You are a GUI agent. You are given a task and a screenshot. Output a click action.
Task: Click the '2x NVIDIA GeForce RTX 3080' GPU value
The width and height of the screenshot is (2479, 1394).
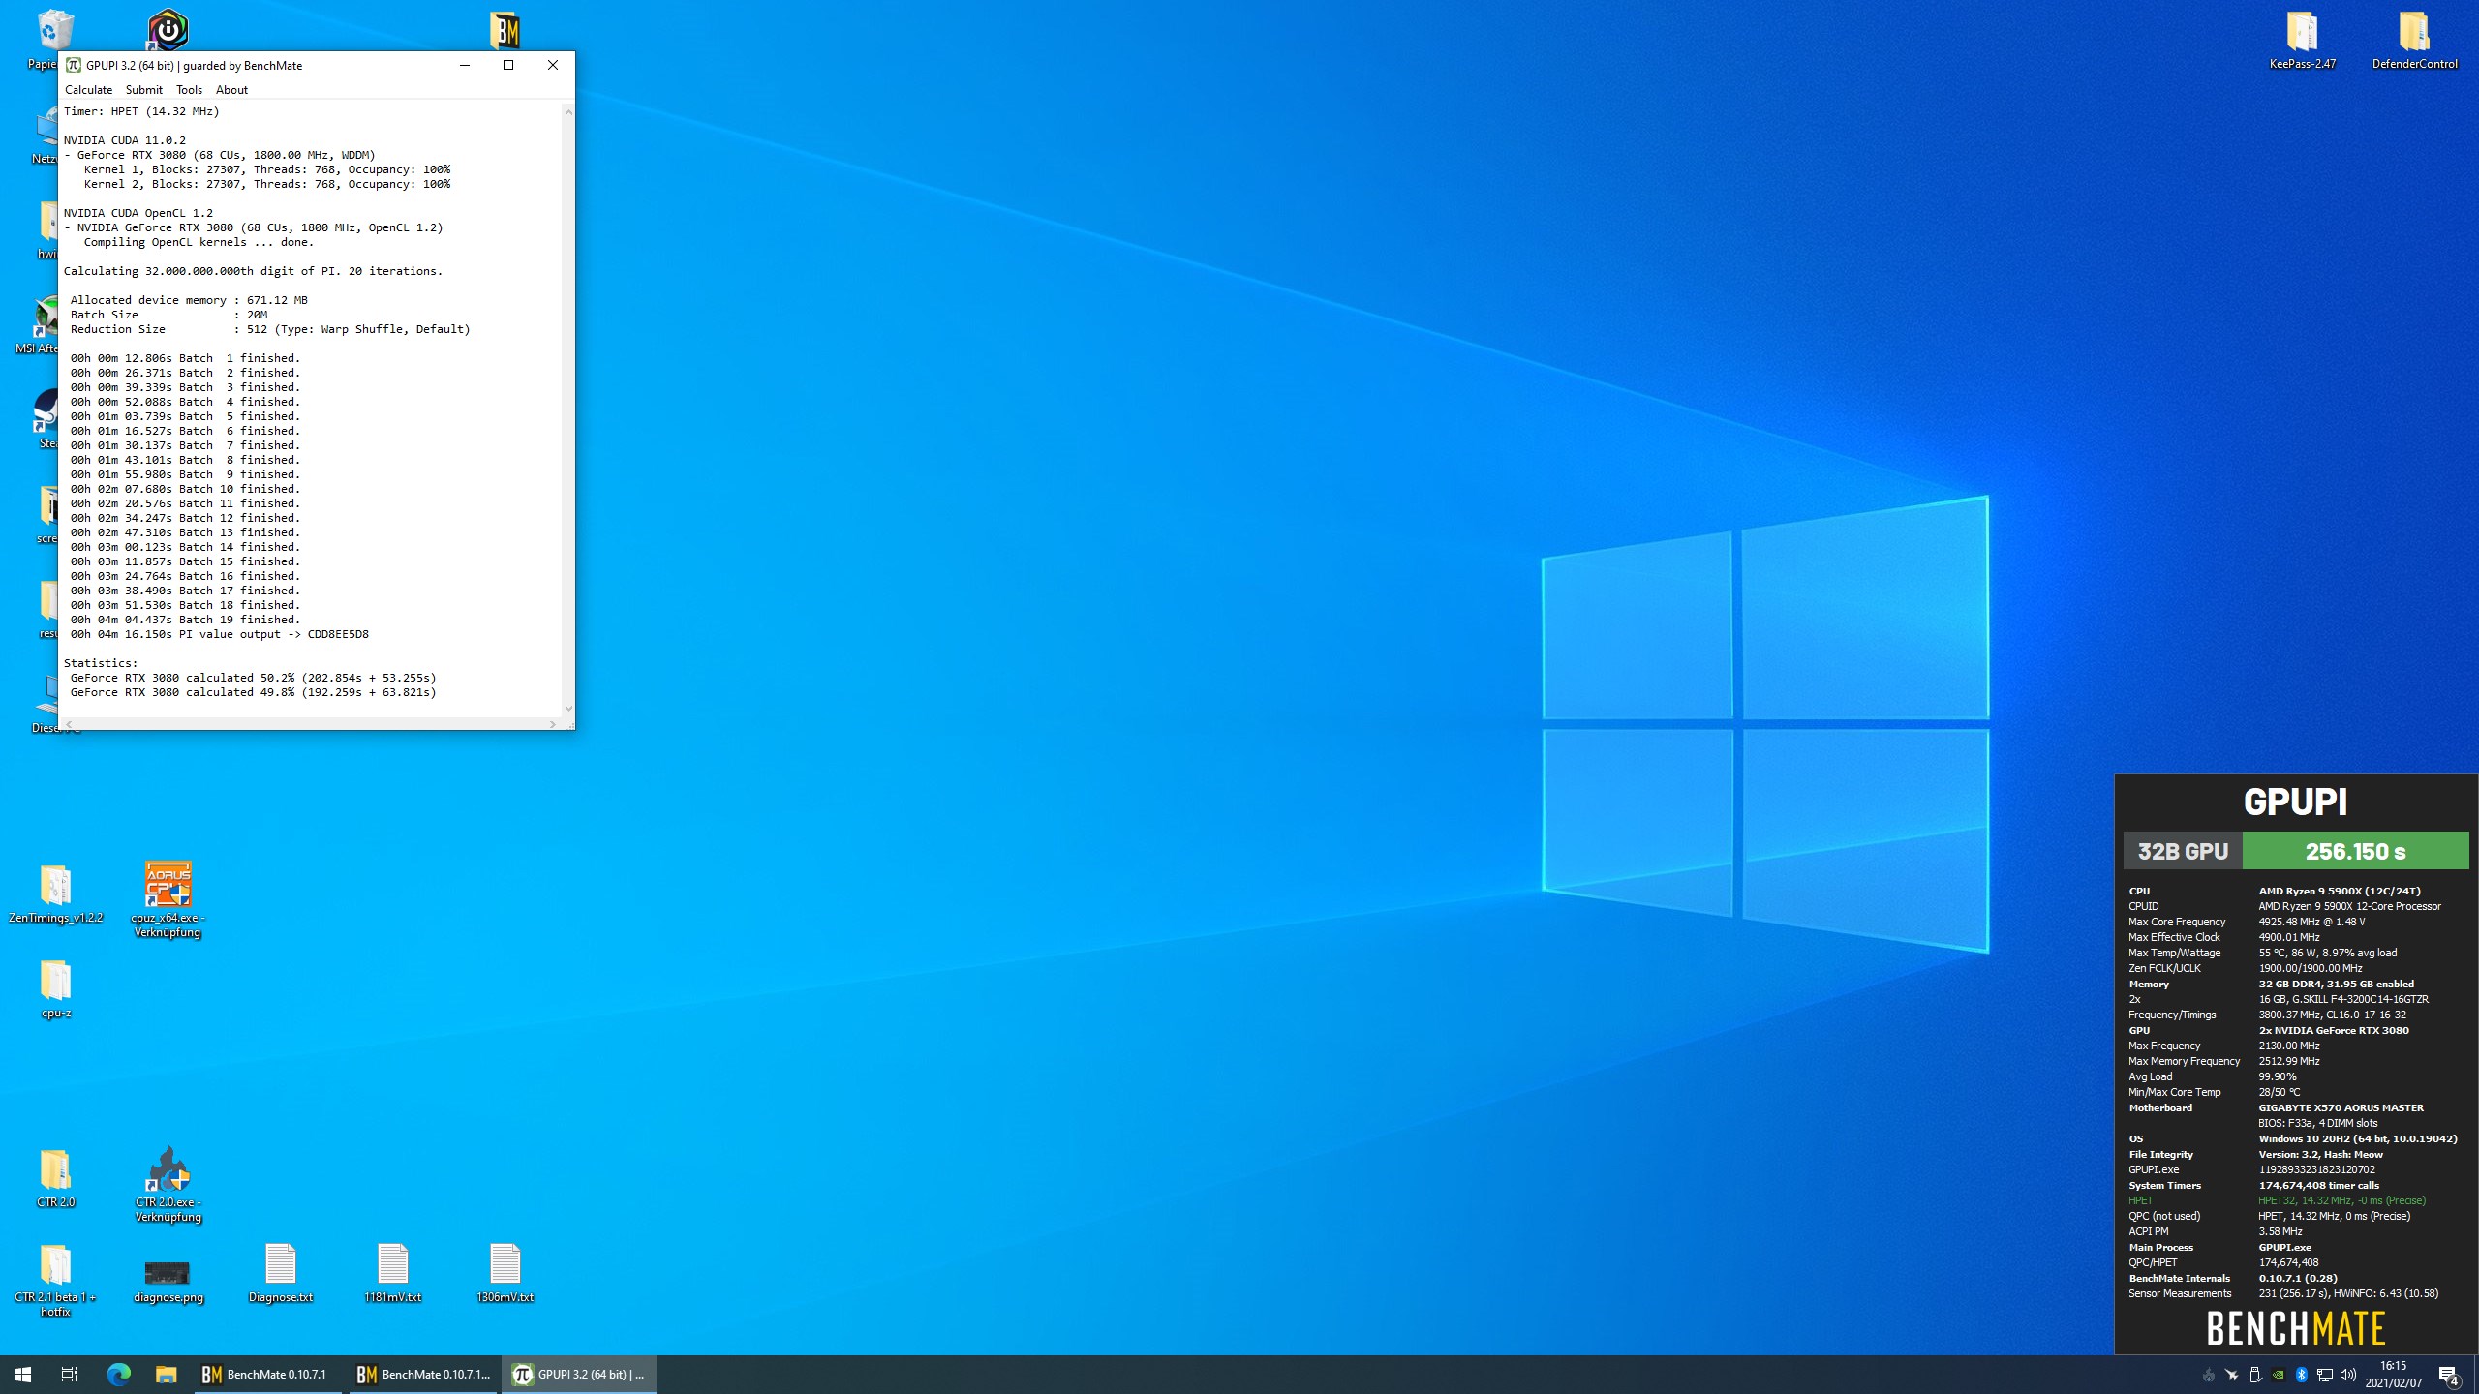pos(2334,1030)
